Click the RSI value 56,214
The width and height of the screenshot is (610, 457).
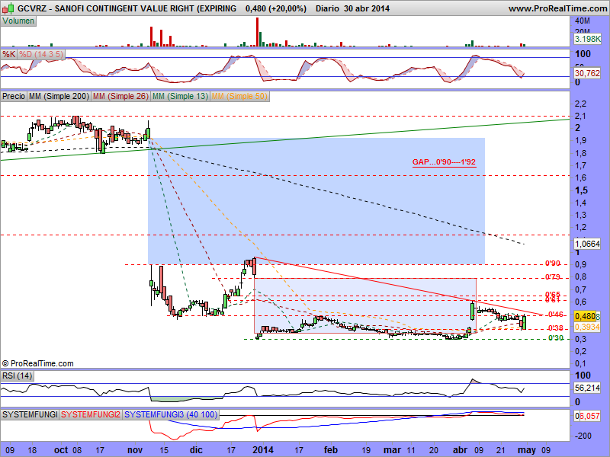pyautogui.click(x=587, y=388)
